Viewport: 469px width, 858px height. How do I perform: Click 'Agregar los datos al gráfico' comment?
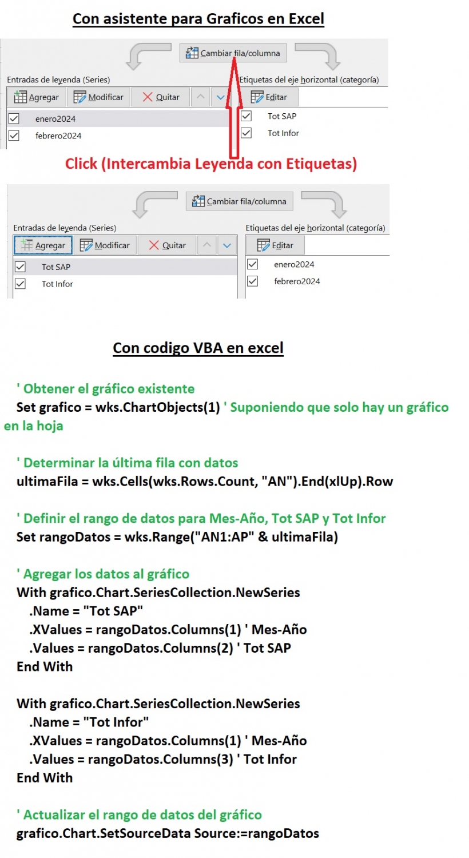103,574
